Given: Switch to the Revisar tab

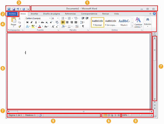Looking at the screenshot, I should pos(106,14).
